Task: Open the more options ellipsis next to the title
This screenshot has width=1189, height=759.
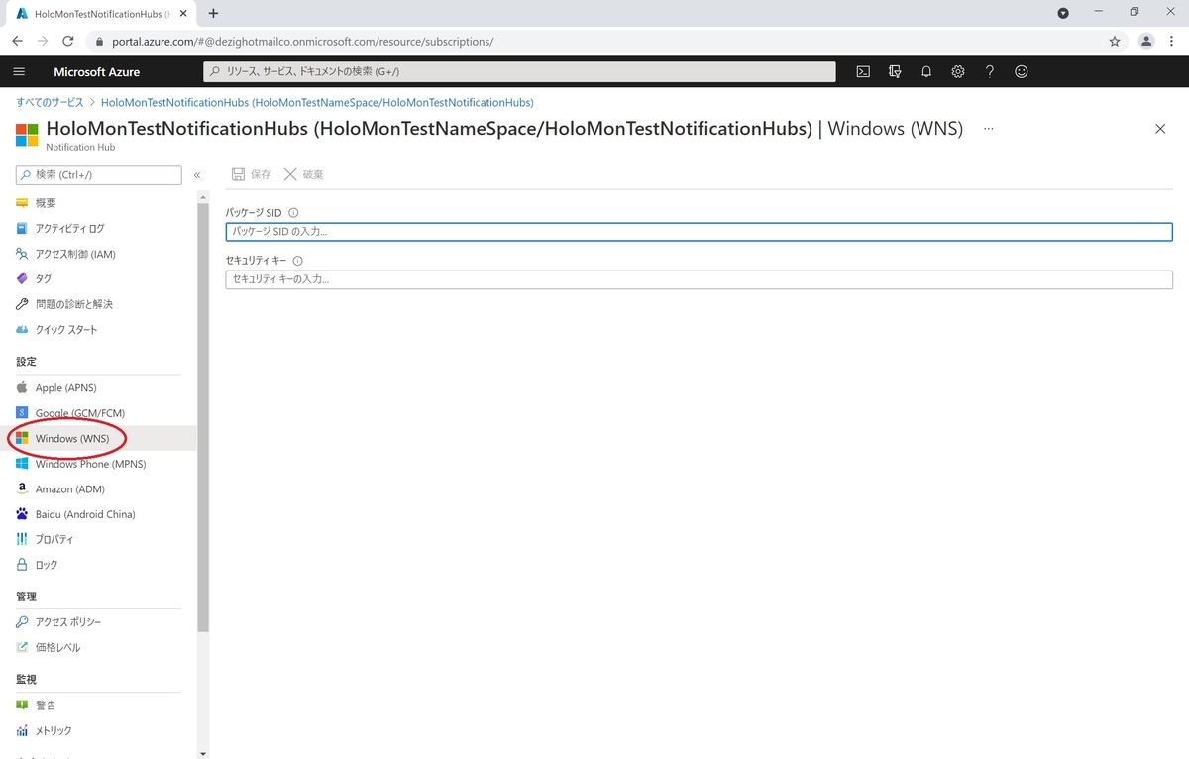Action: (x=989, y=129)
